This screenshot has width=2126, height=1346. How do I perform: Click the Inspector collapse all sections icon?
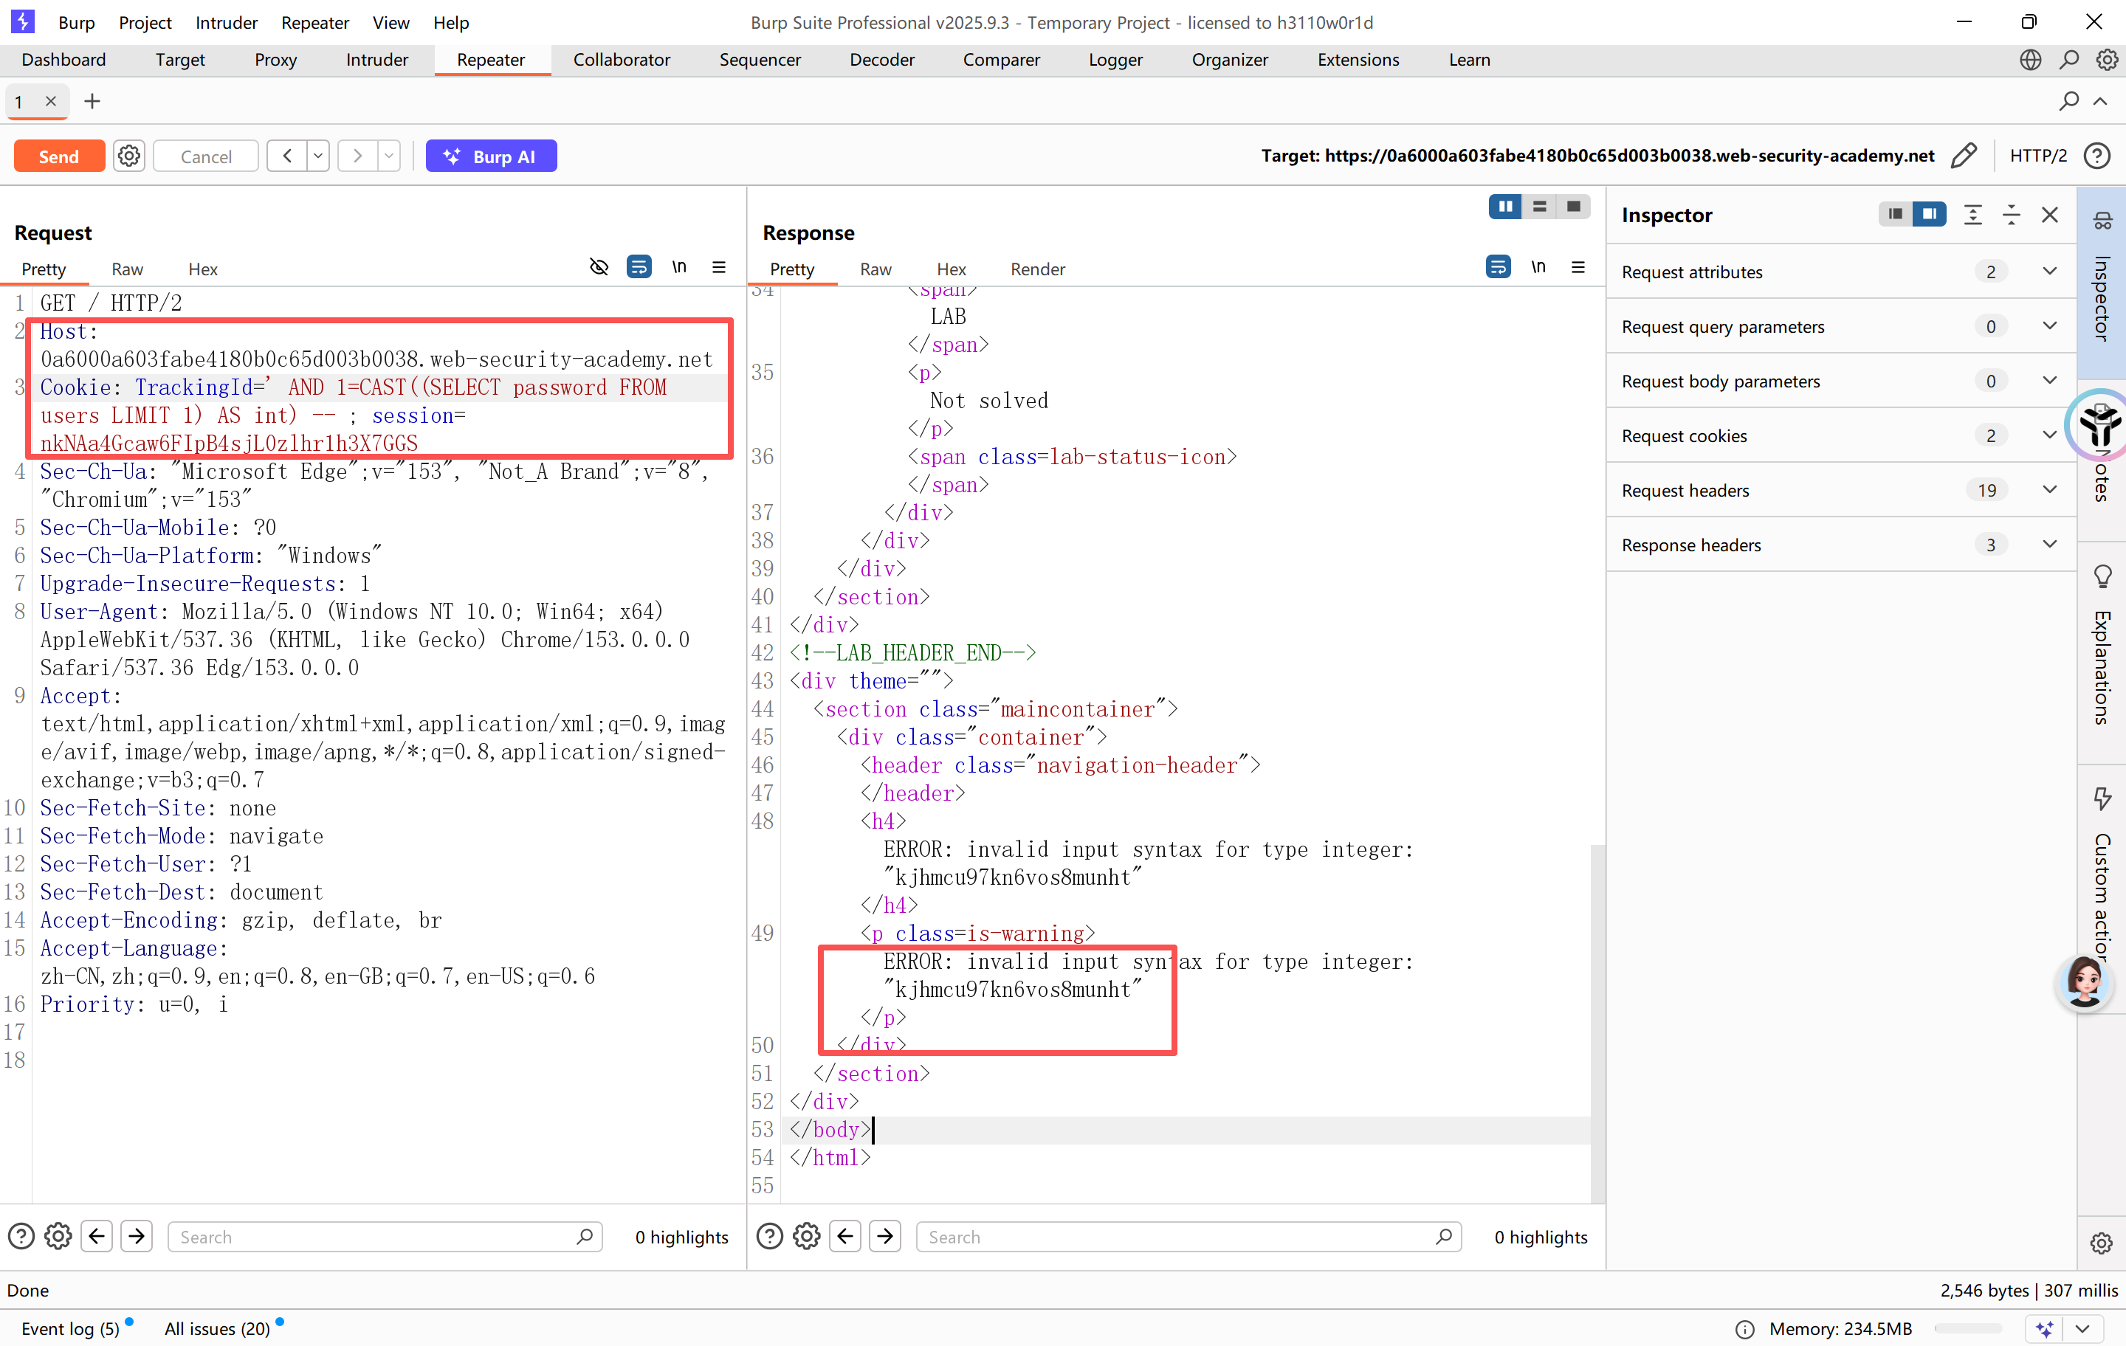(x=2012, y=215)
